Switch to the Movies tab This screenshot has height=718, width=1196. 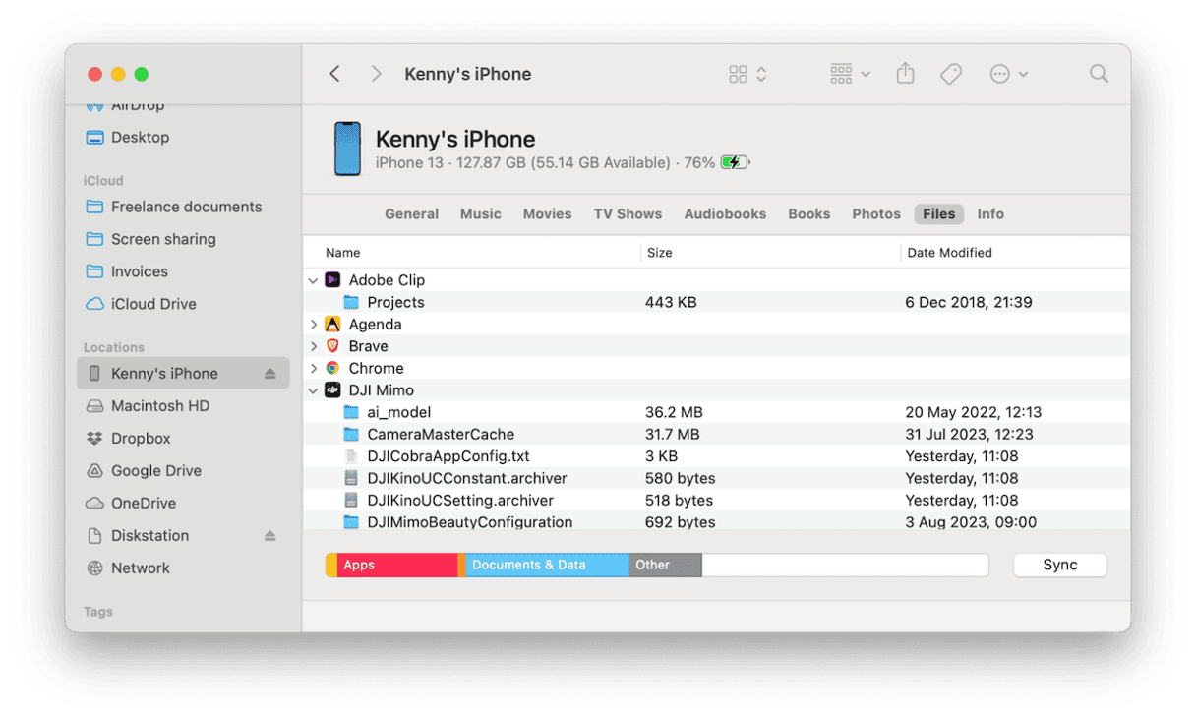(x=547, y=214)
